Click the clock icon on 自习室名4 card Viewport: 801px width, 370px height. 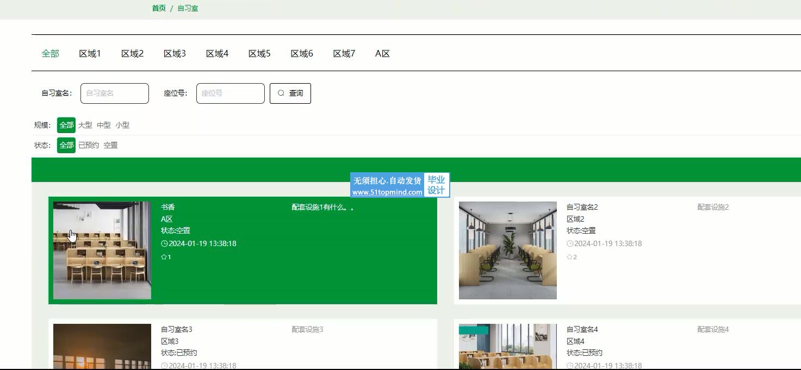(x=570, y=366)
